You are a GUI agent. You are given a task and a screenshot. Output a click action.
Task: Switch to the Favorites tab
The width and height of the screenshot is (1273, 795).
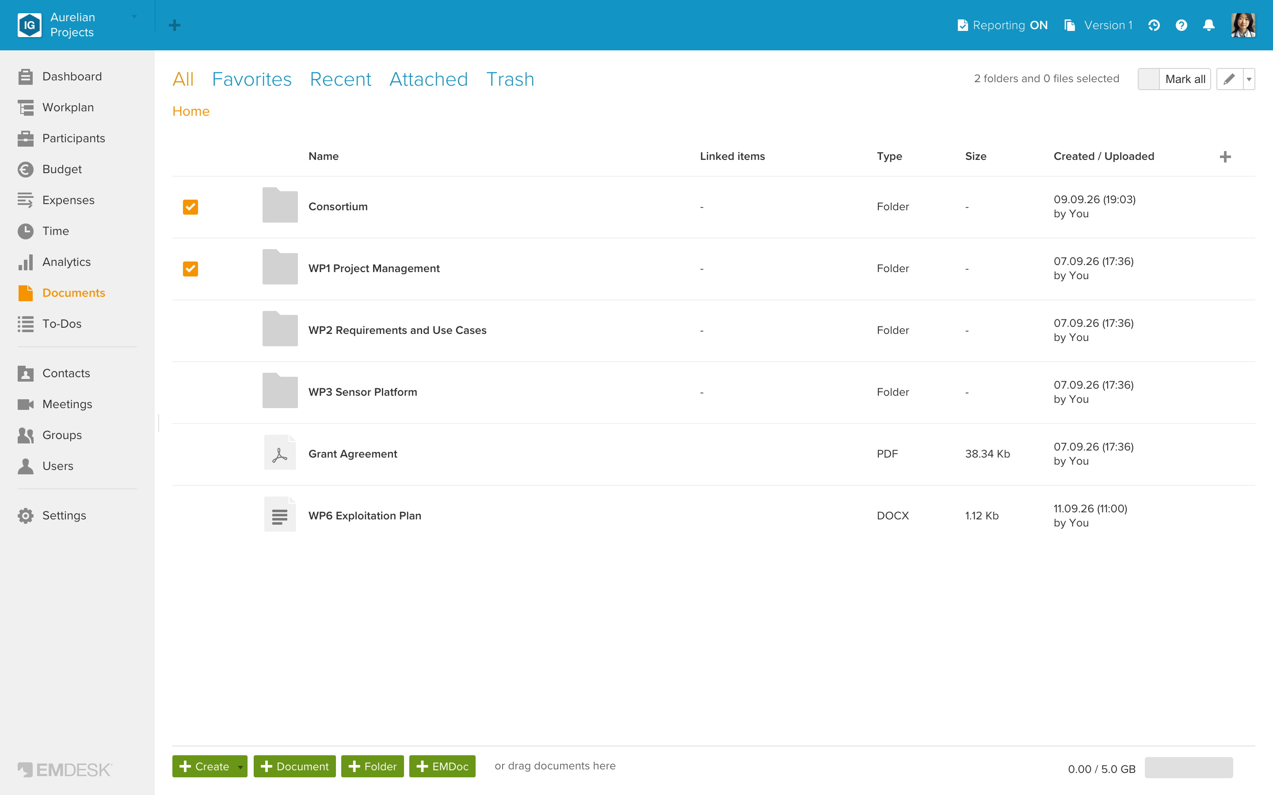tap(252, 79)
